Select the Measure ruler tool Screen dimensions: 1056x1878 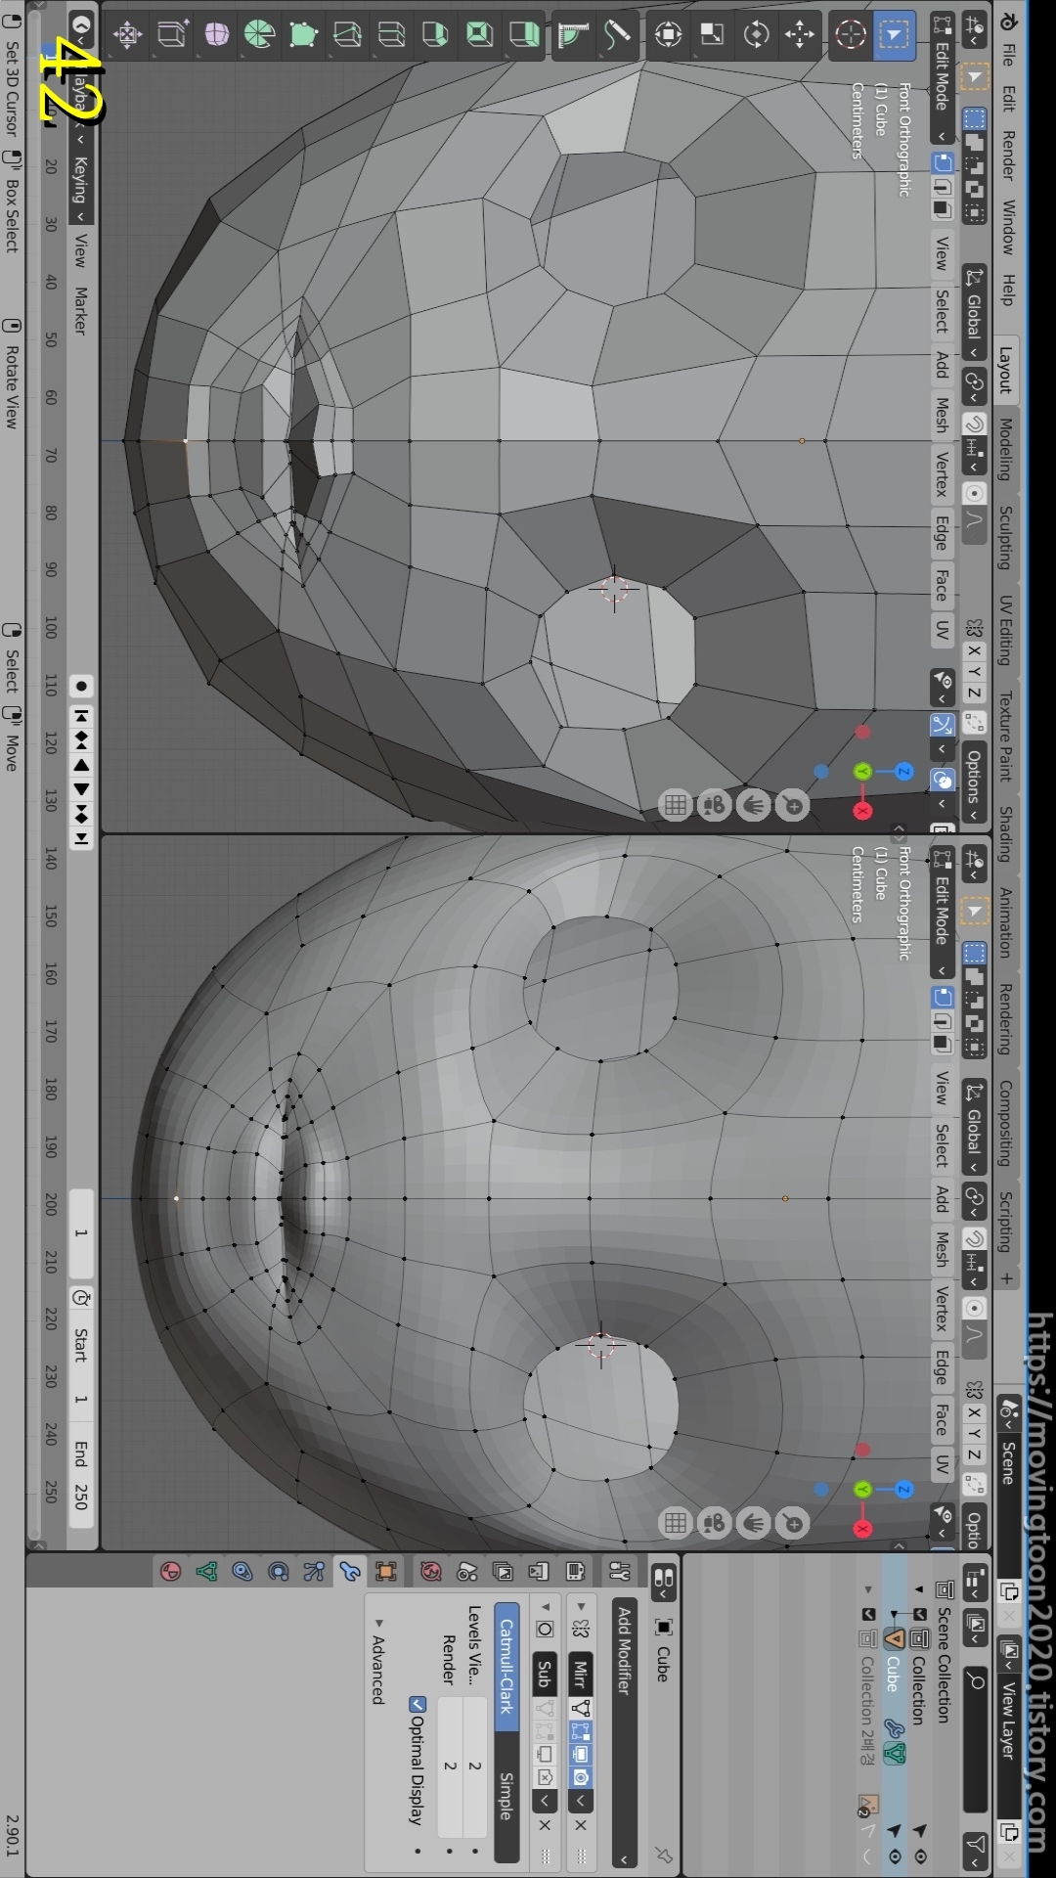(x=573, y=35)
